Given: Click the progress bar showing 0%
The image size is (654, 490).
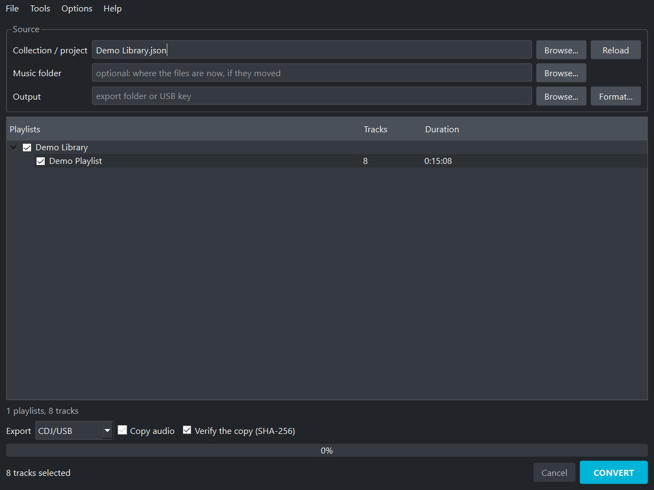Looking at the screenshot, I should 327,450.
